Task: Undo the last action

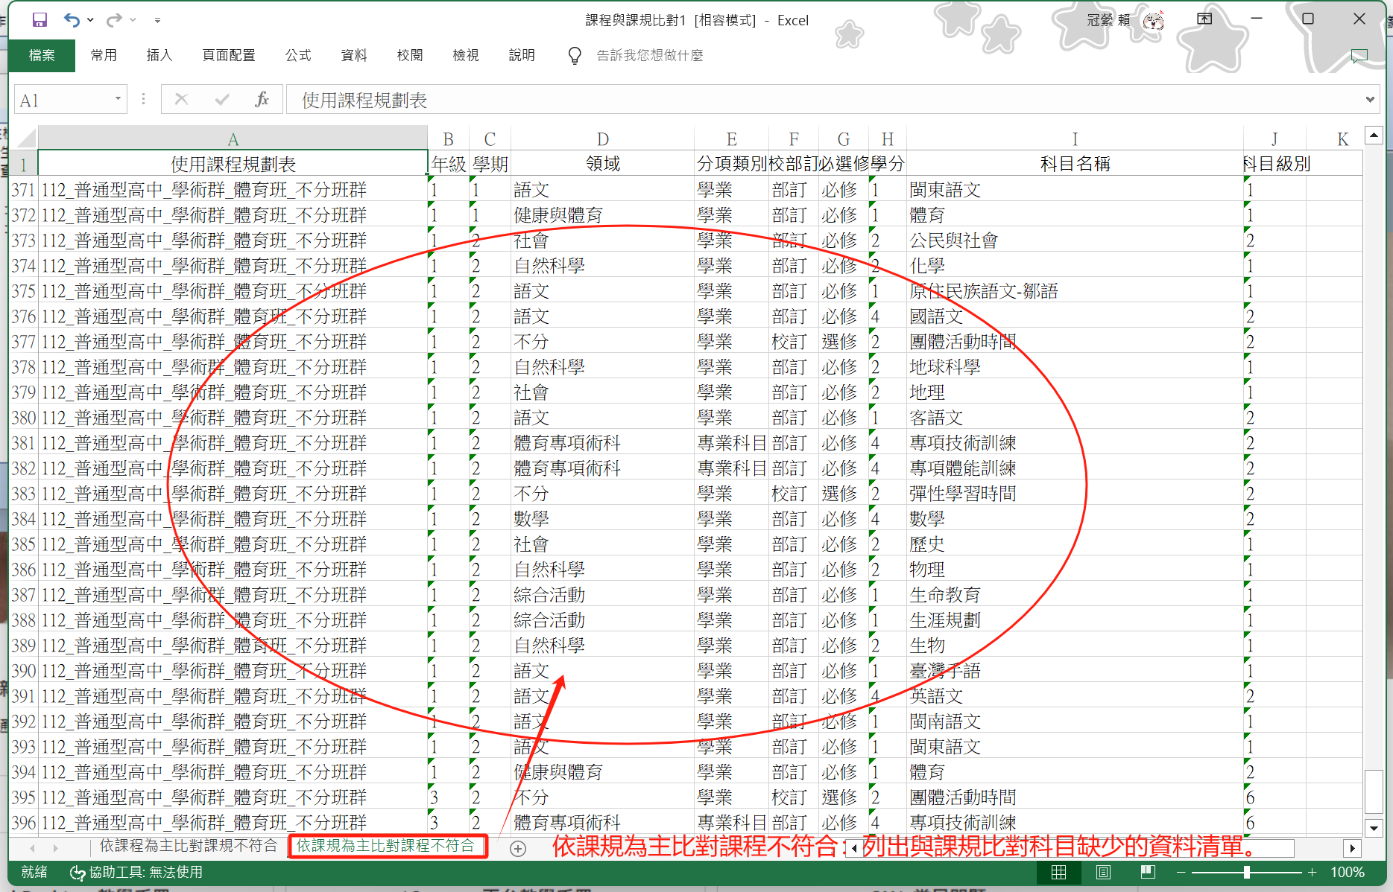Action: tap(72, 20)
